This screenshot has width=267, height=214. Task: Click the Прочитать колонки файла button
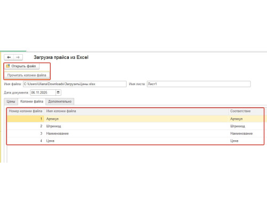click(27, 75)
